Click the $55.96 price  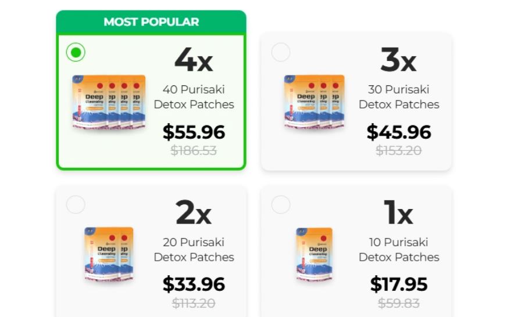194,132
